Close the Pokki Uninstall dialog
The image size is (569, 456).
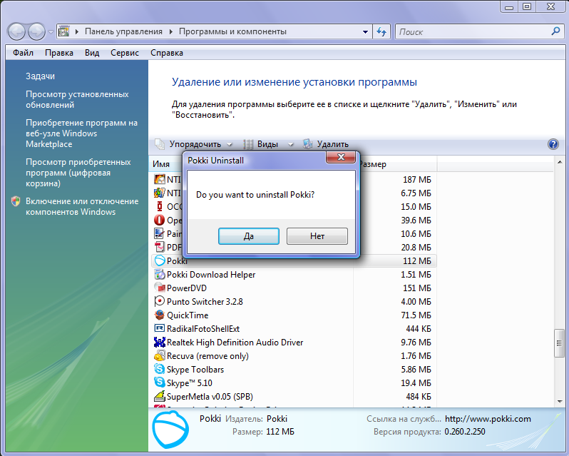coord(341,157)
